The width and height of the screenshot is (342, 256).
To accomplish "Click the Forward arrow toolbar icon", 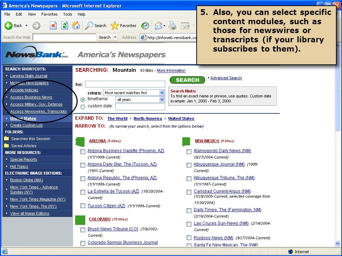I will point(36,26).
